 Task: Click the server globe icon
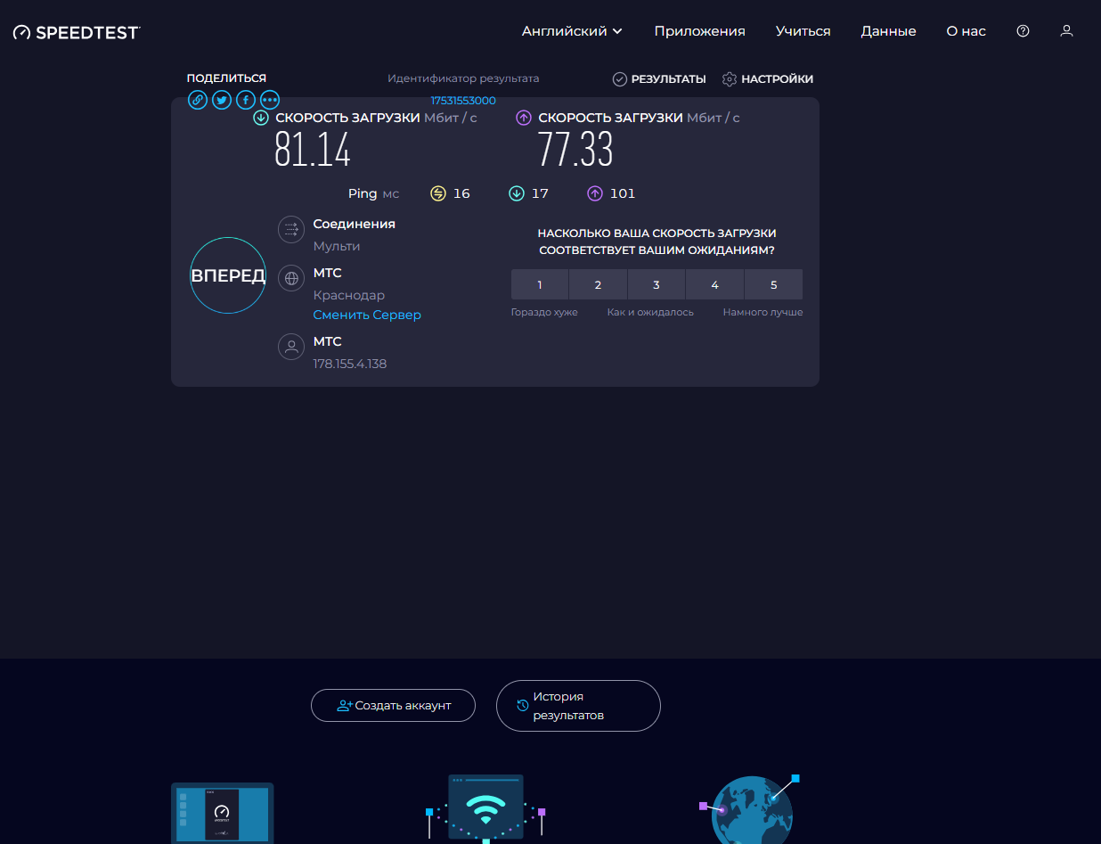291,279
